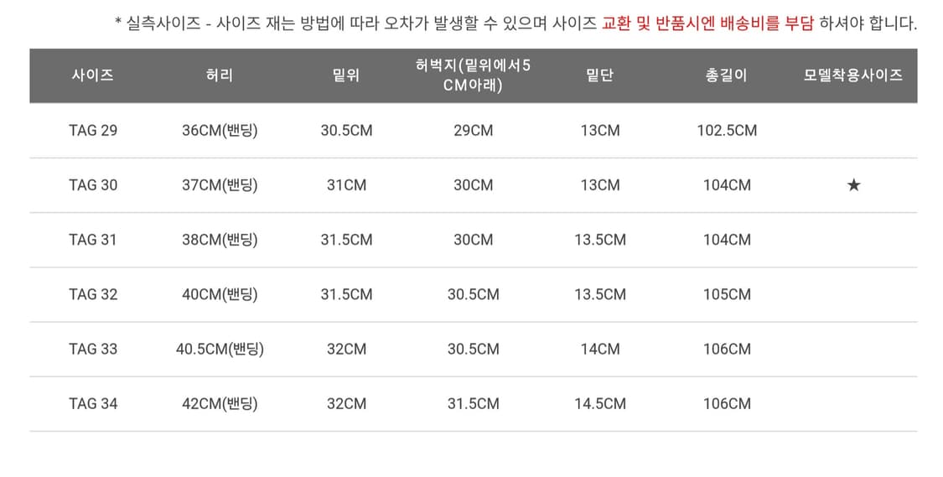The image size is (943, 477).
Task: Select the TAG 29 size label
Action: 93,131
